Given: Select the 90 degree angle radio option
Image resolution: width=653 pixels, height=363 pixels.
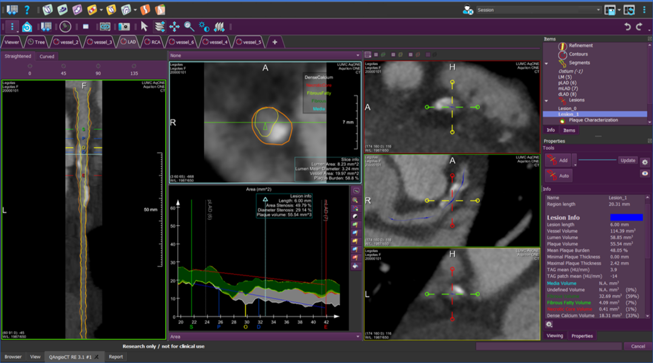Looking at the screenshot, I should coord(98,66).
